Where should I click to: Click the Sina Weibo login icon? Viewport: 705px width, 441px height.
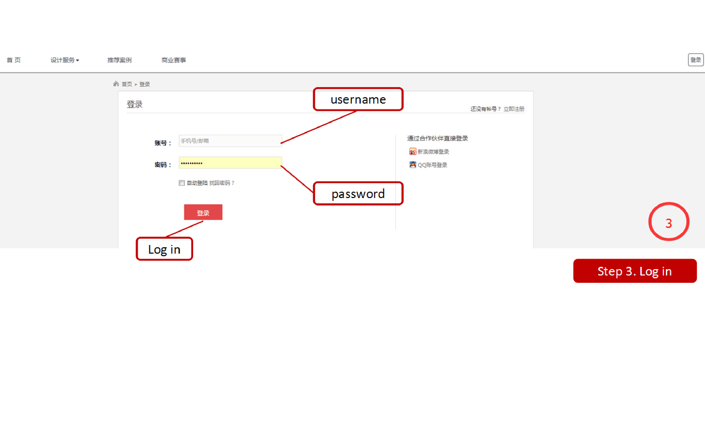click(412, 151)
